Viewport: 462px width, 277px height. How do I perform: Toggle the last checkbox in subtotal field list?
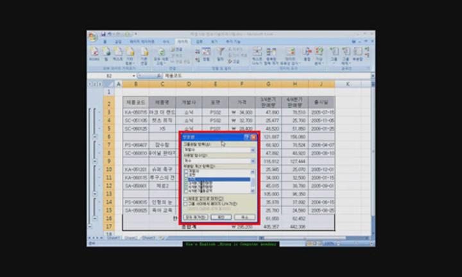pos(185,191)
